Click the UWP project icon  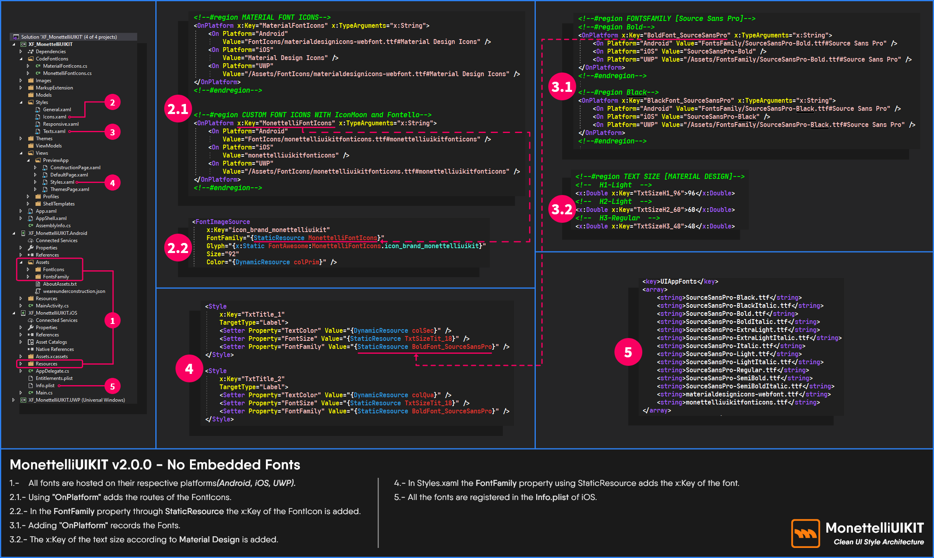coord(23,400)
